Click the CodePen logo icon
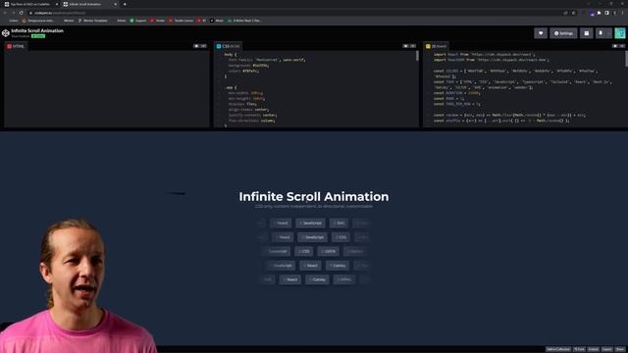Viewport: 628px width, 353px height. click(x=6, y=33)
